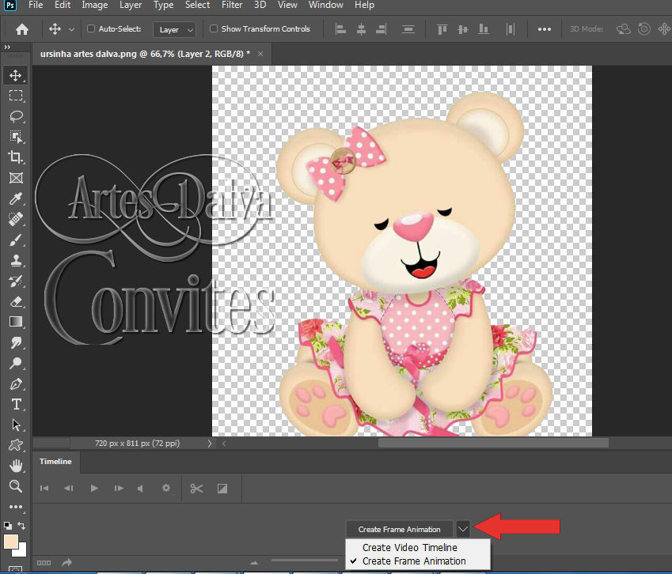Viewport: 672px width, 574px height.
Task: Select the History Brush tool
Action: (x=16, y=281)
